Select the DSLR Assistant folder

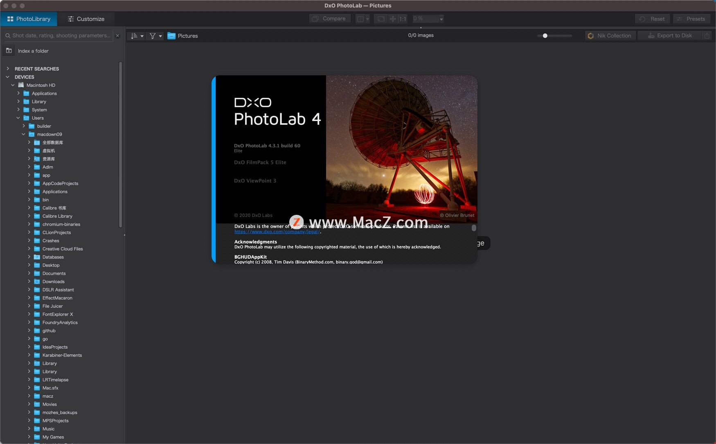tap(58, 290)
